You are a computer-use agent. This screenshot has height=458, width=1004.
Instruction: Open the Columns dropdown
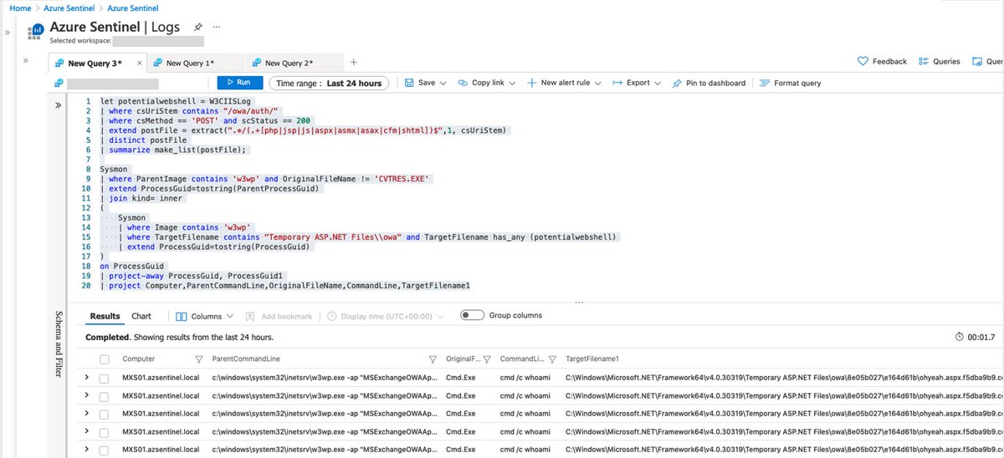click(205, 316)
